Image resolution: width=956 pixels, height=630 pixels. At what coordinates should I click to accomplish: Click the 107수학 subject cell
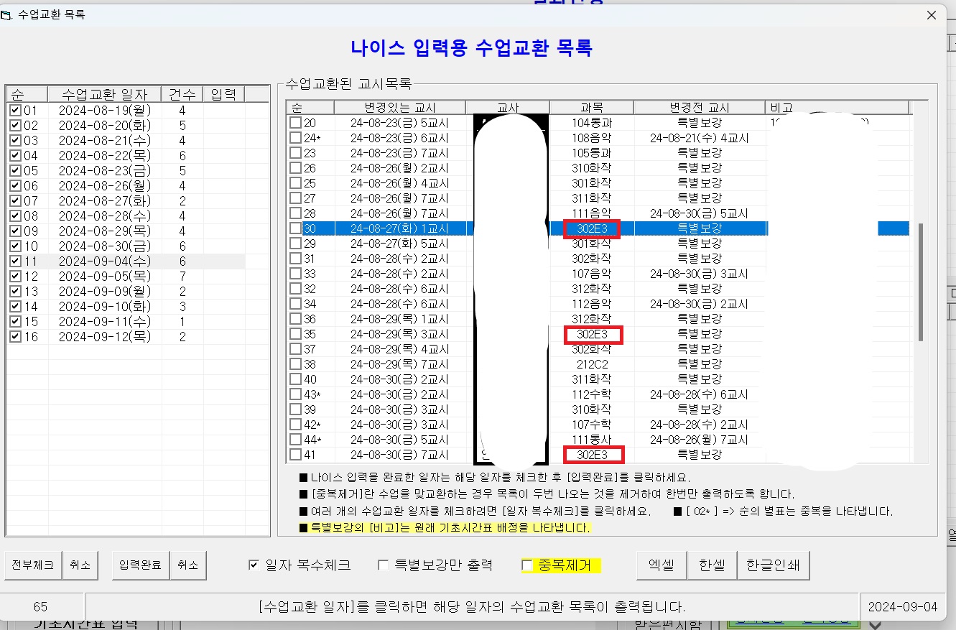[592, 425]
